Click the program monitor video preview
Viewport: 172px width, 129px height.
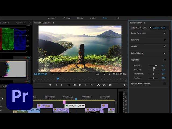pos(80,49)
